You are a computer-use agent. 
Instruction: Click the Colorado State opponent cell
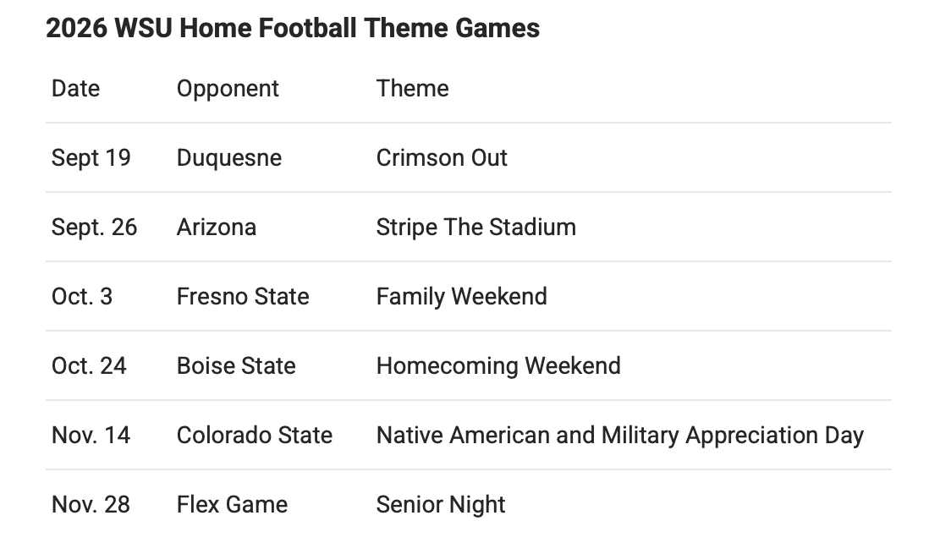pyautogui.click(x=255, y=435)
